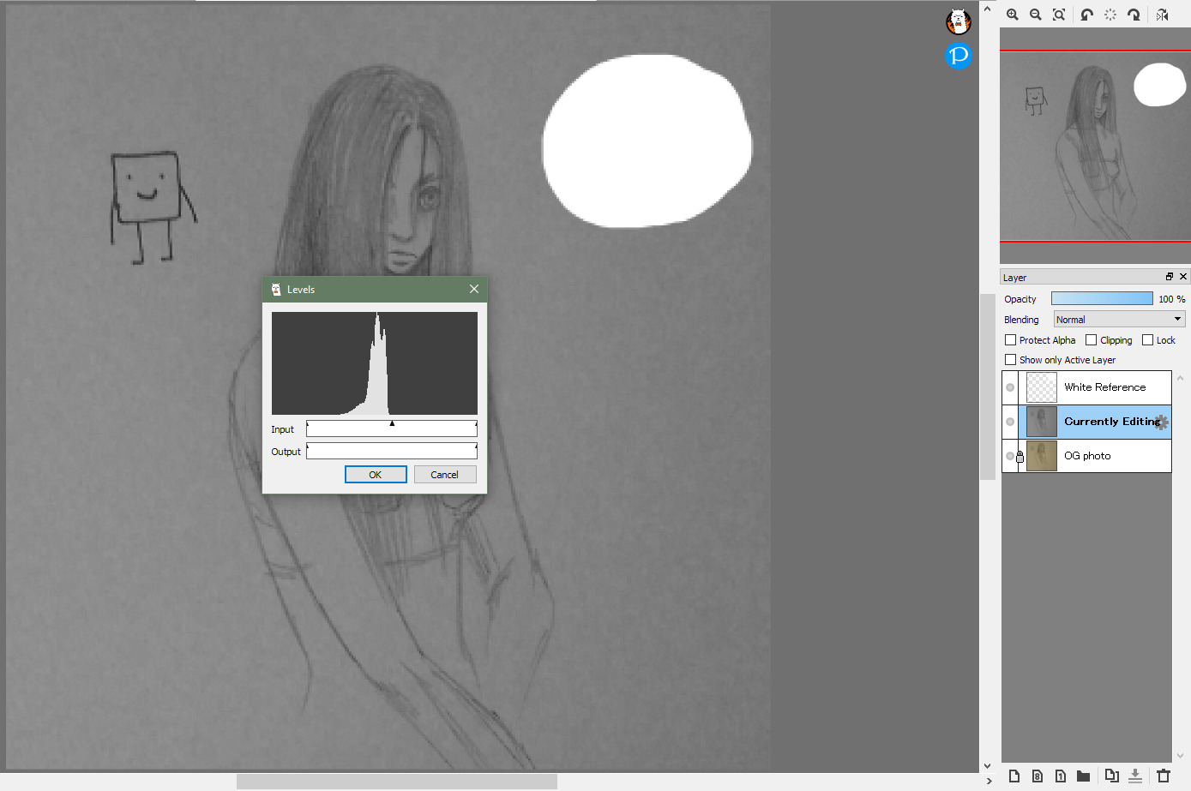
Task: Click the horizontal canvas scrollbar thumb
Action: (x=396, y=782)
